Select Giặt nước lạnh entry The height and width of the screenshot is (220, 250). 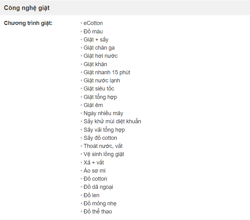[x=102, y=81]
